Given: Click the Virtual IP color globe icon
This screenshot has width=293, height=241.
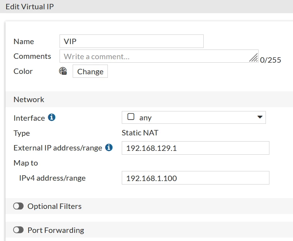Looking at the screenshot, I should (63, 71).
